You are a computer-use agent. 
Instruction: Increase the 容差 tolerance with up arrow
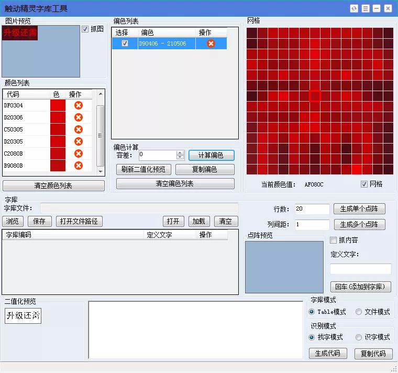coord(180,152)
